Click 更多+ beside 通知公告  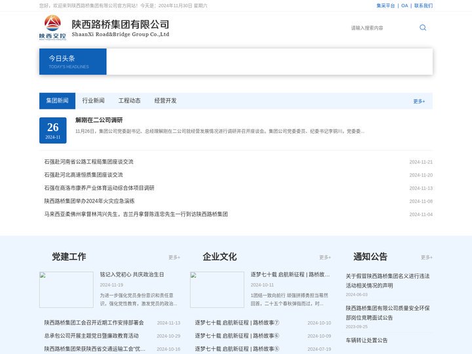point(427,258)
